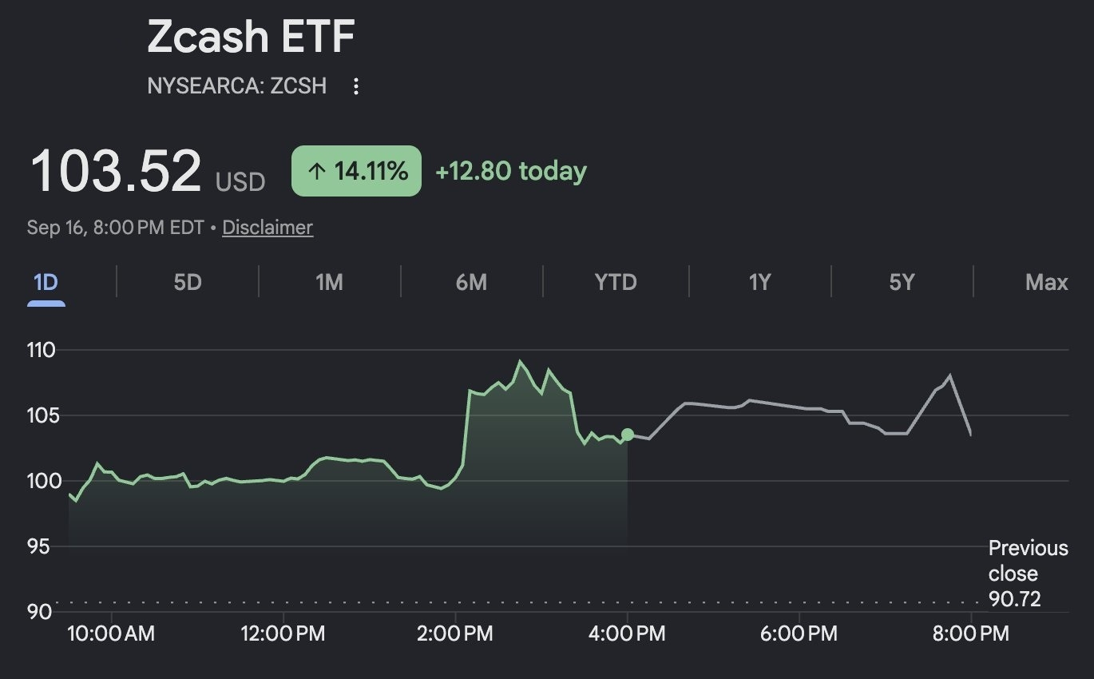This screenshot has height=679, width=1094.
Task: Click the 10:00 AM axis label
Action: click(x=111, y=634)
